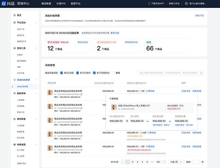Uncheck the 低于红线价 filter checkbox

(x=78, y=73)
